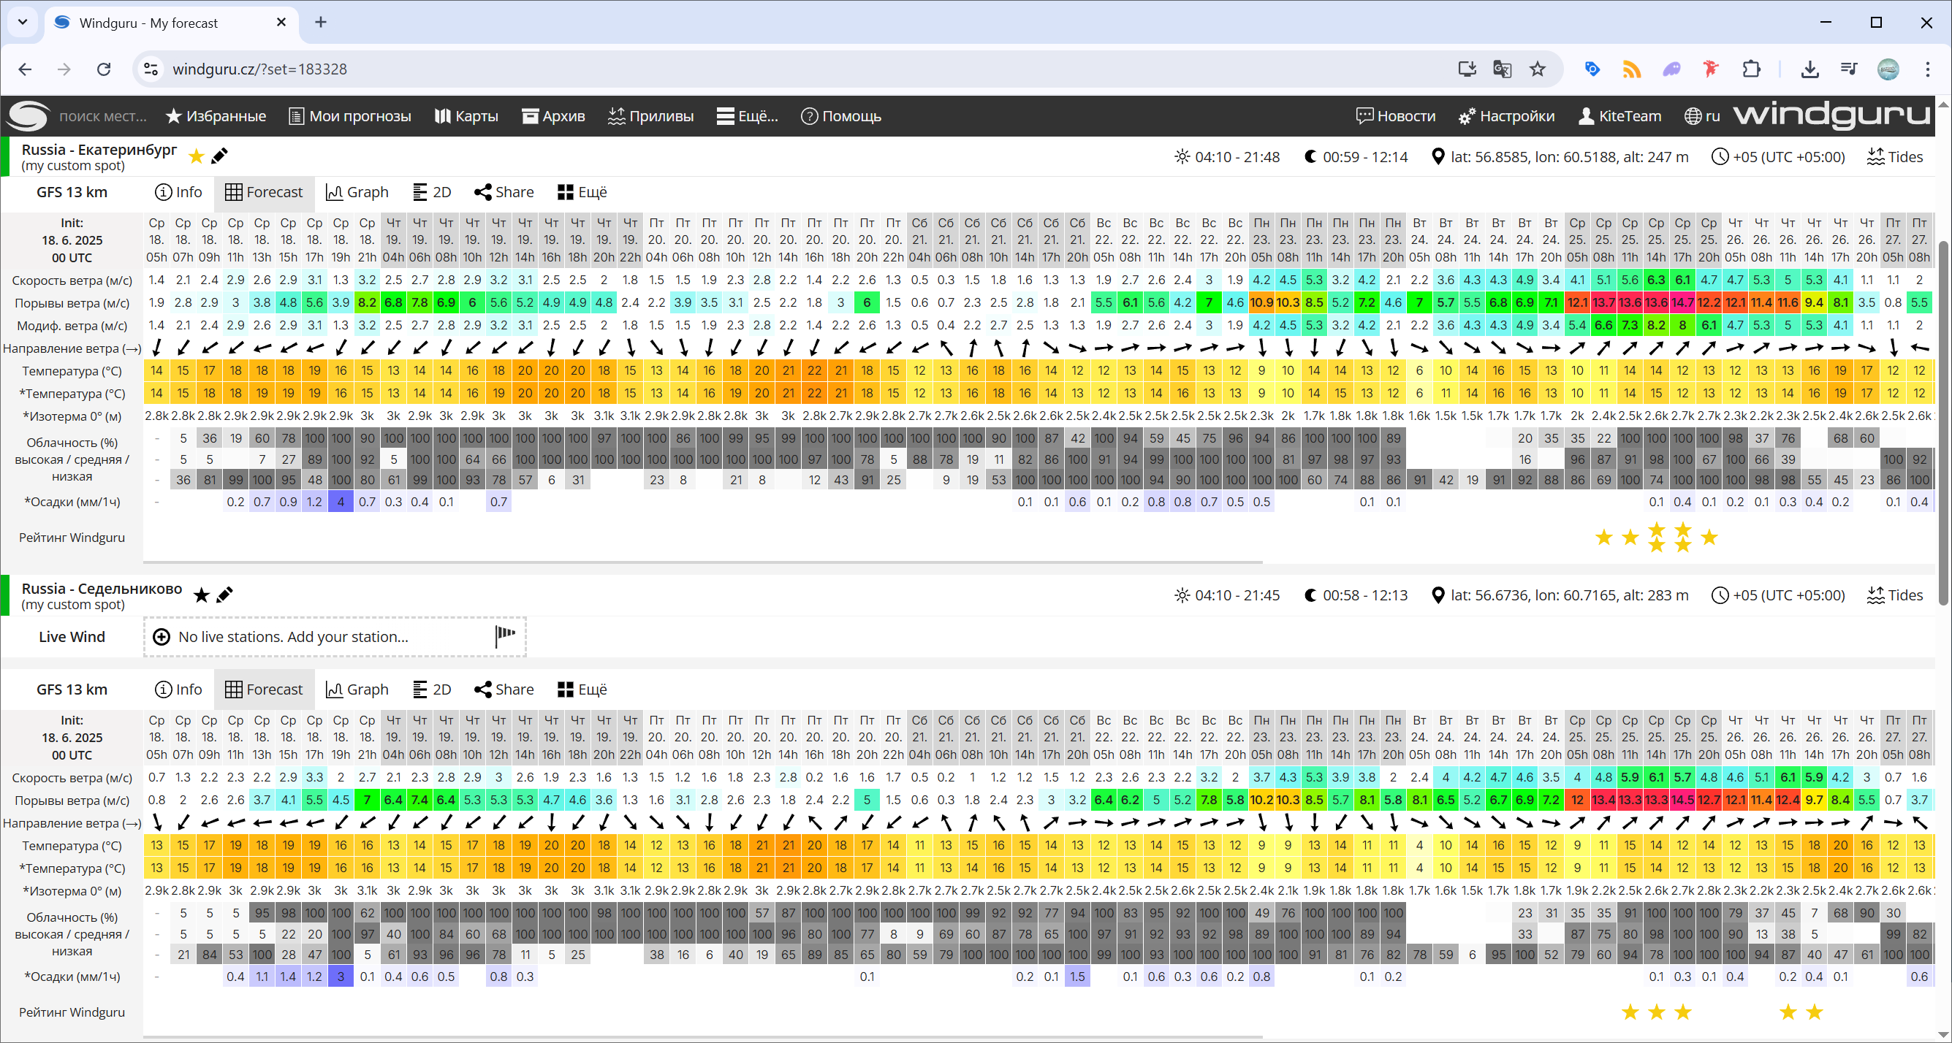1952x1043 pixels.
Task: Share the Екатеринбург forecast
Action: 504,192
